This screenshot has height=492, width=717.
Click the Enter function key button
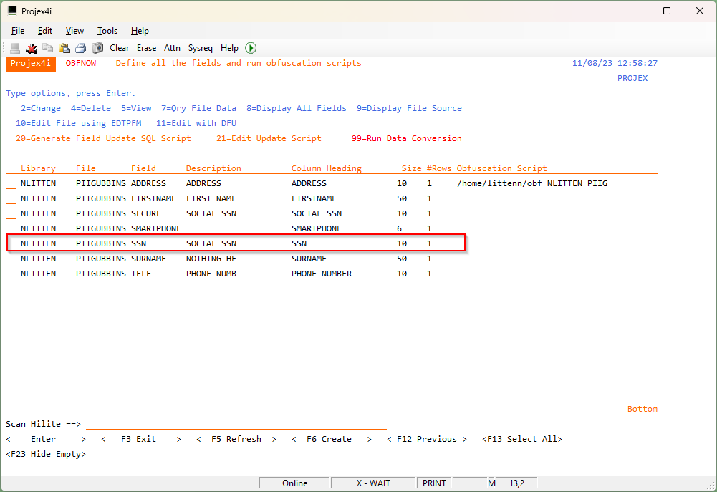click(x=46, y=439)
